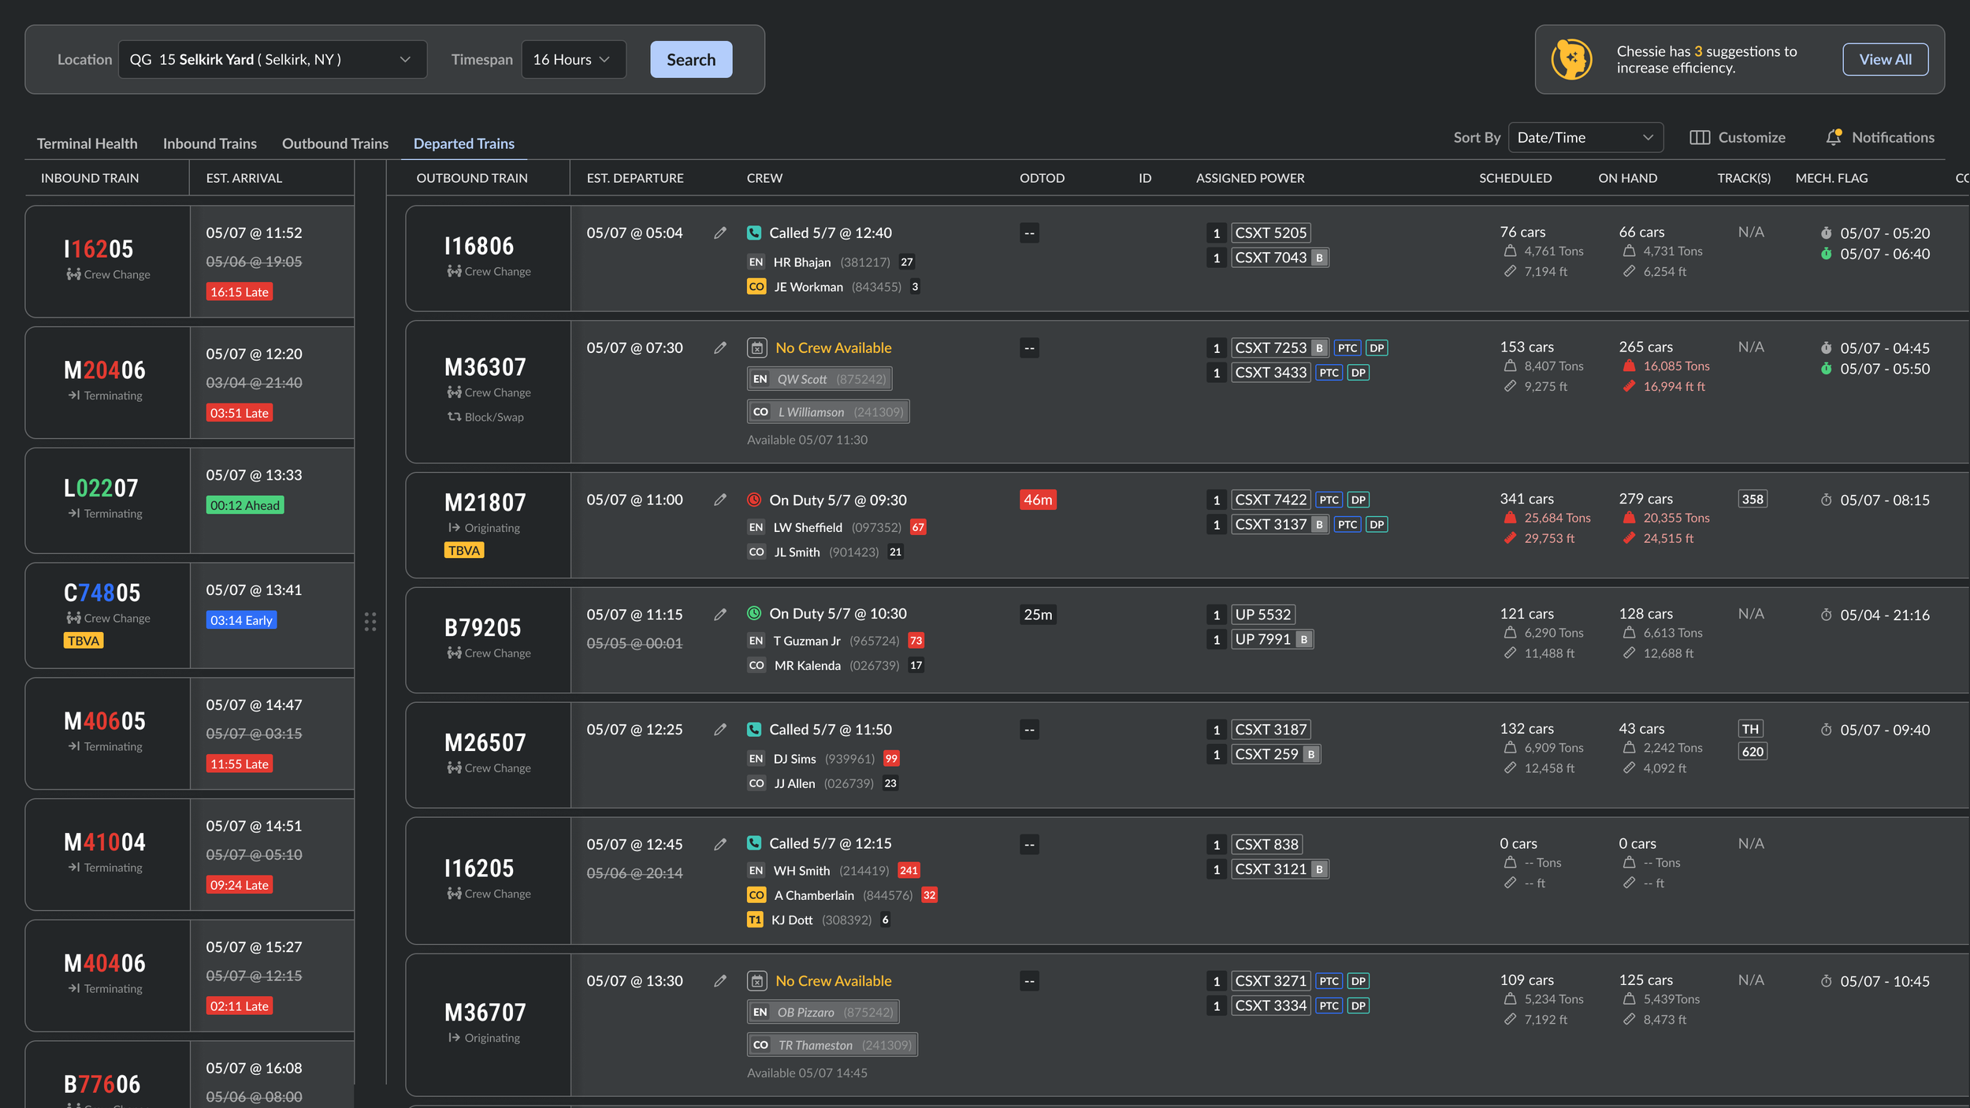Click the phone icon beside Called 5/7 @ 12:40

754,233
